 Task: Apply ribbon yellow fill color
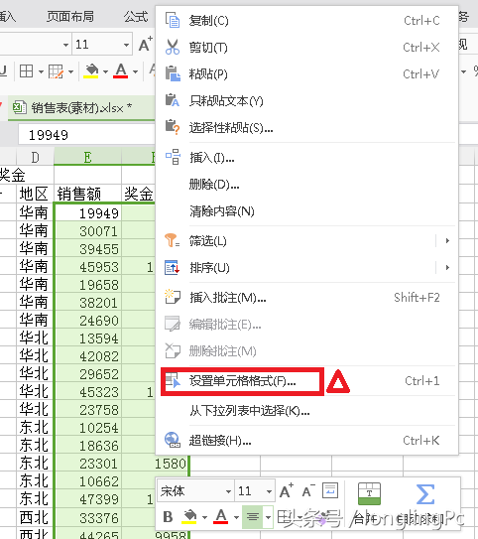tap(91, 71)
